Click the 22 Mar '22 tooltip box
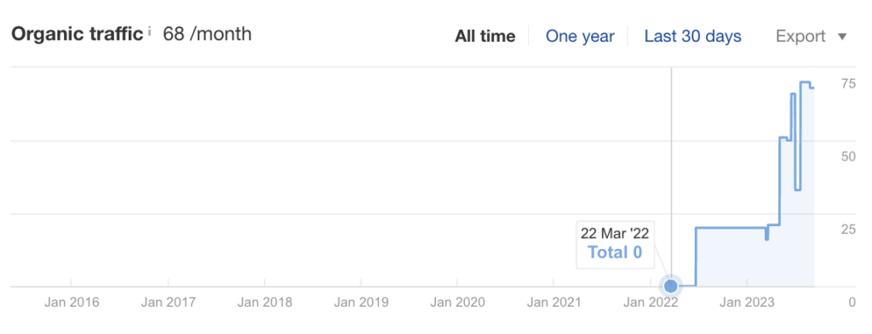Viewport: 872px width, 334px height. [615, 243]
